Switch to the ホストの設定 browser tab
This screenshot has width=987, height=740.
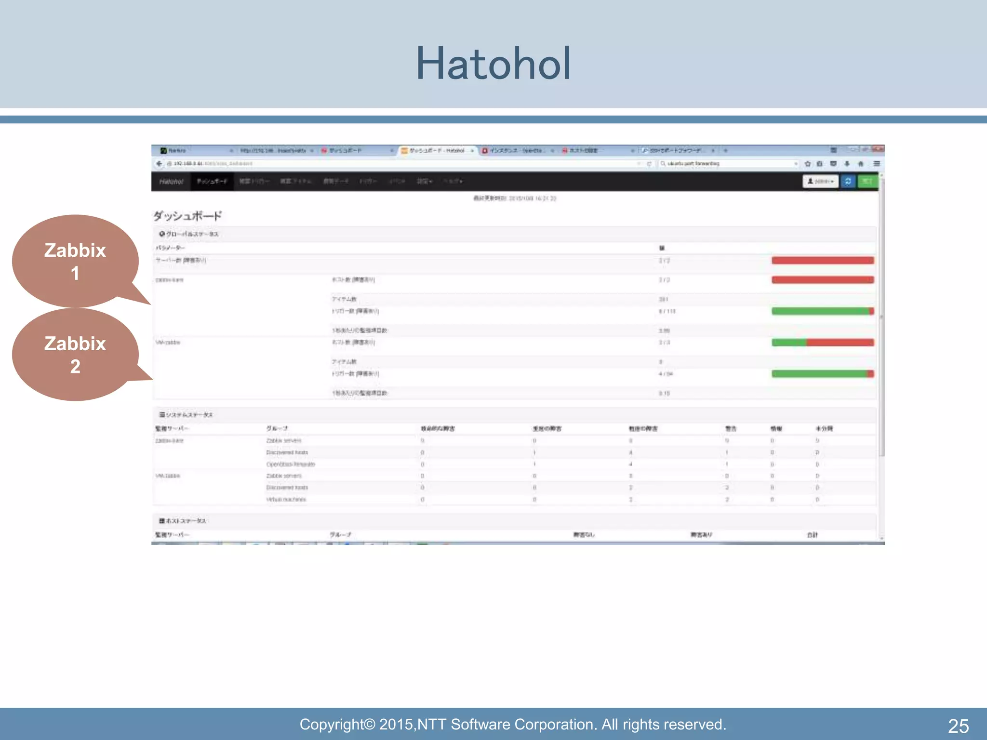[x=598, y=150]
